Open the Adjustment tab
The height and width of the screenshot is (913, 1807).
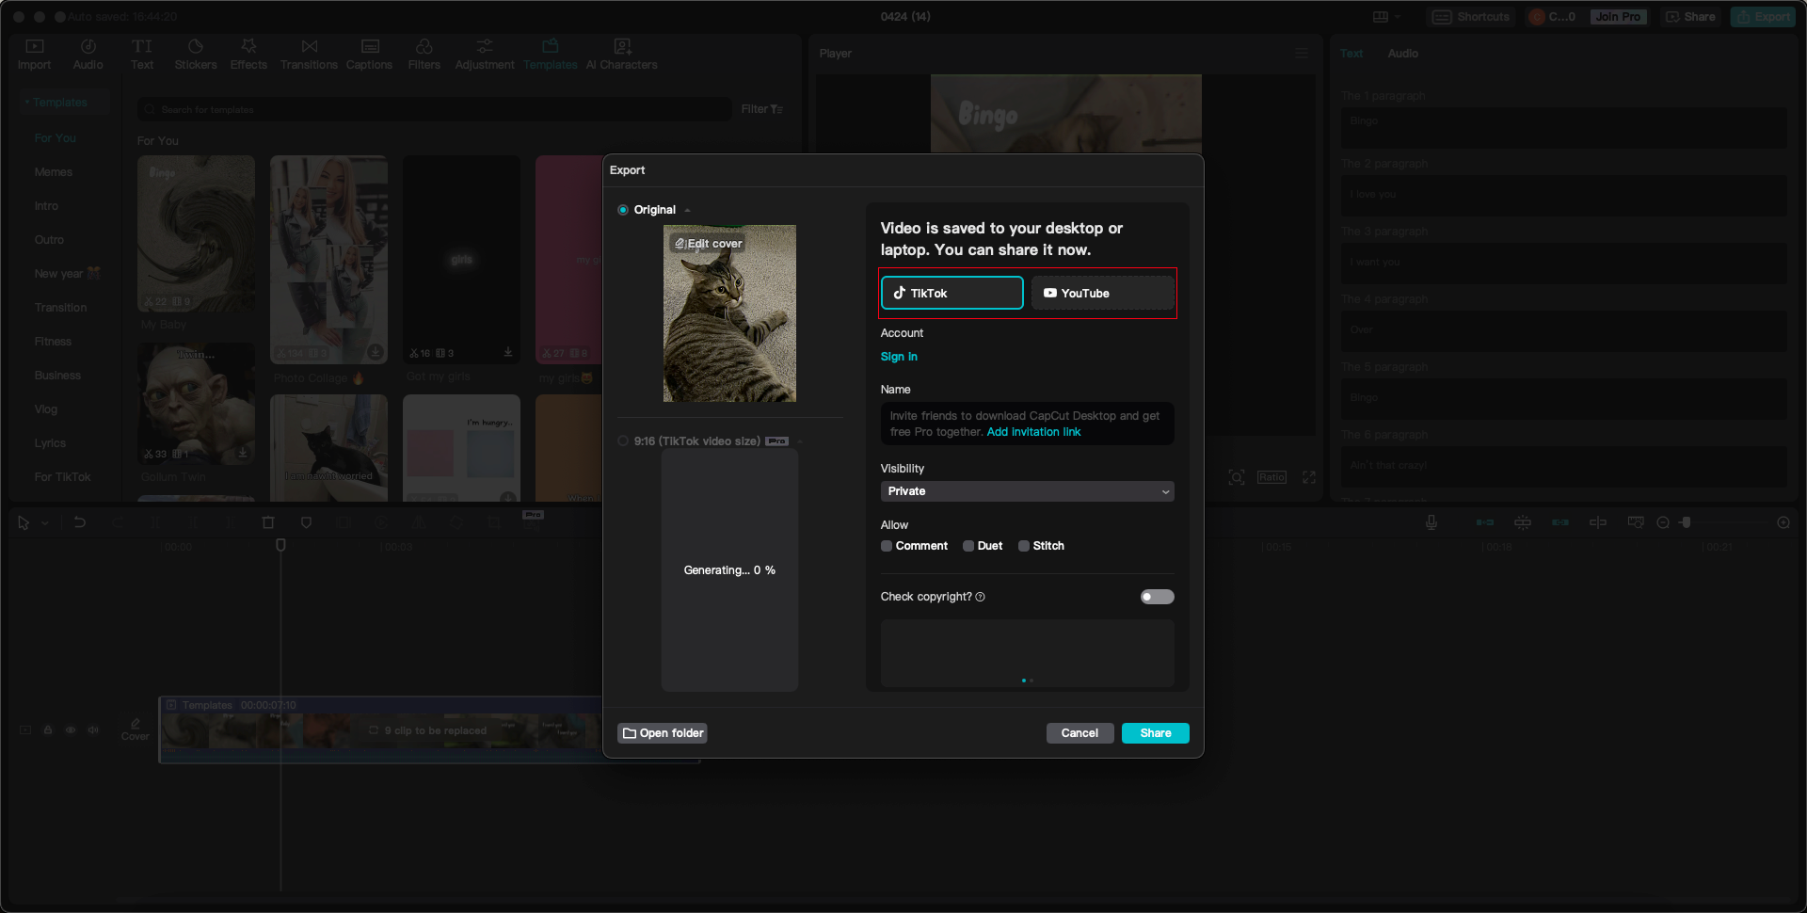(485, 55)
